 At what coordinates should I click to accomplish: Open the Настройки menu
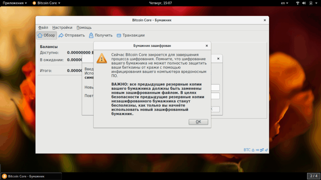click(62, 27)
